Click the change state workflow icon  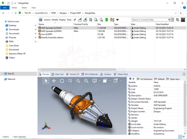[x=112, y=20]
